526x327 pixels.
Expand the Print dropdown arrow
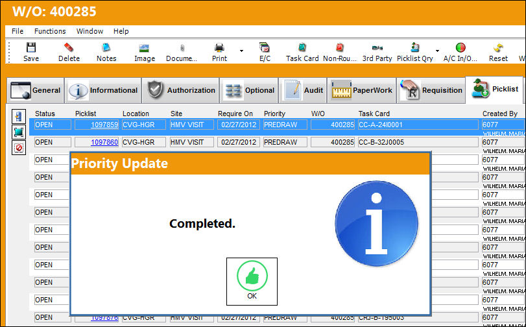click(x=241, y=51)
